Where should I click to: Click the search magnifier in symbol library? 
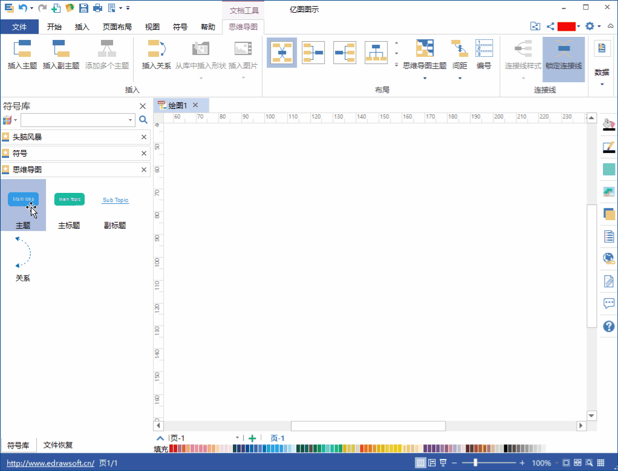click(x=143, y=120)
